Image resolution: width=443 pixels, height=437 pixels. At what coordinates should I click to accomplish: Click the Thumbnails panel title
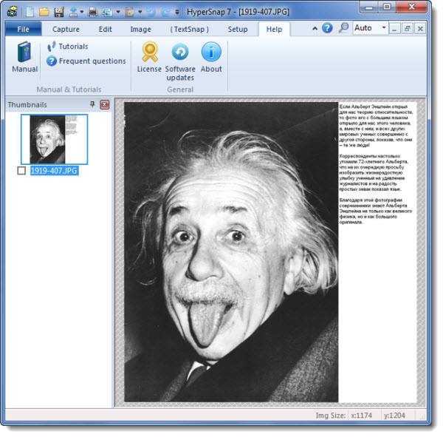tap(27, 105)
